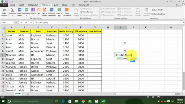Click the fx Insert Function button in formula bar

[31, 23]
